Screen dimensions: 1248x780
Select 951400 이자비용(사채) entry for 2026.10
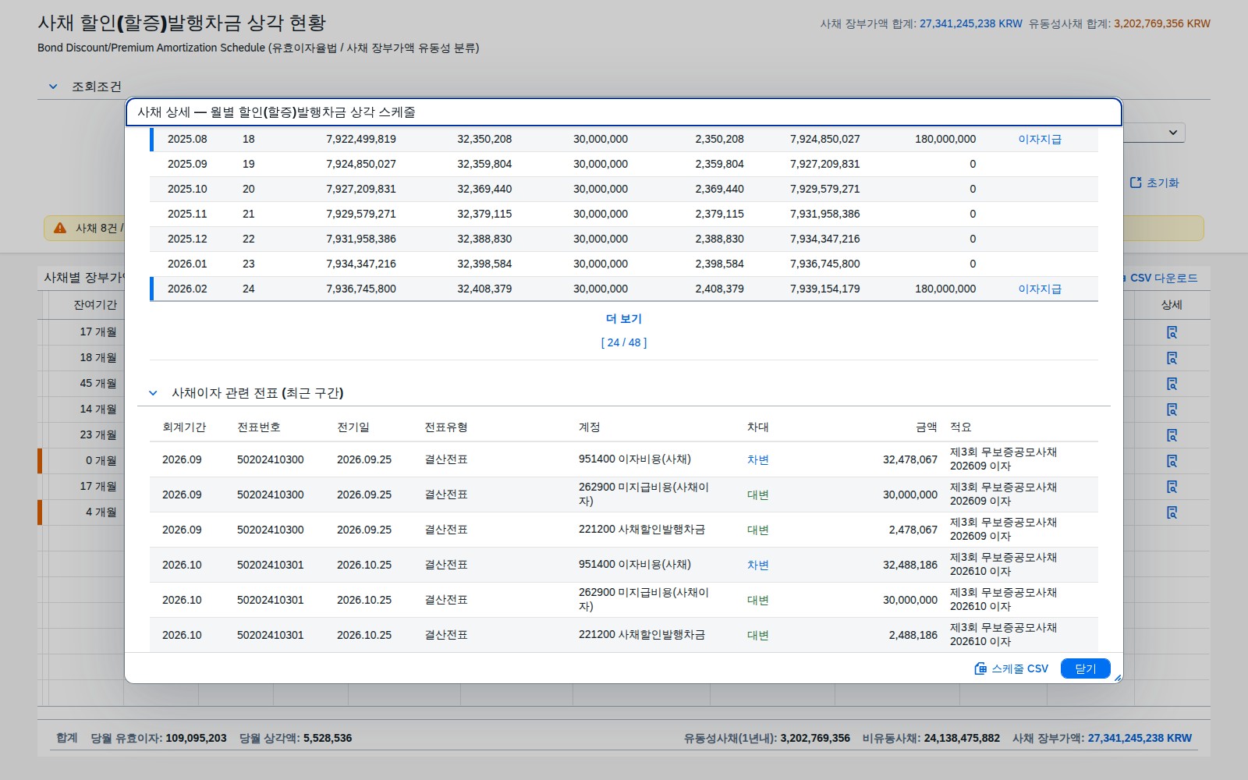coord(624,565)
